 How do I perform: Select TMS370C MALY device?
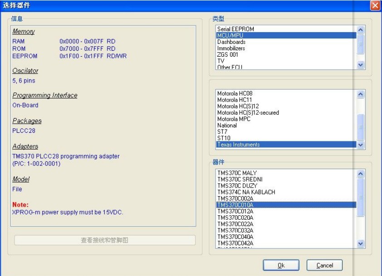tap(286, 173)
